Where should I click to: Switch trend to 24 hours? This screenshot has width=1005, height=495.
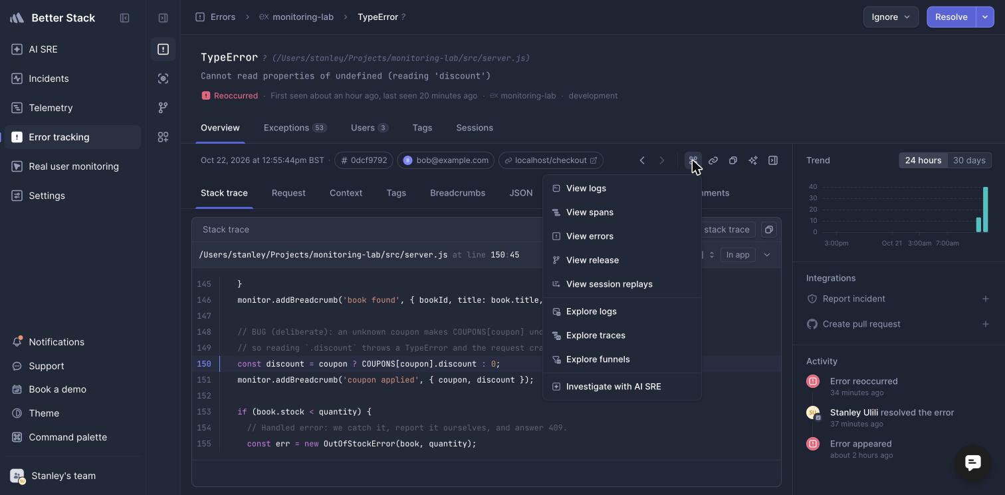(x=923, y=160)
